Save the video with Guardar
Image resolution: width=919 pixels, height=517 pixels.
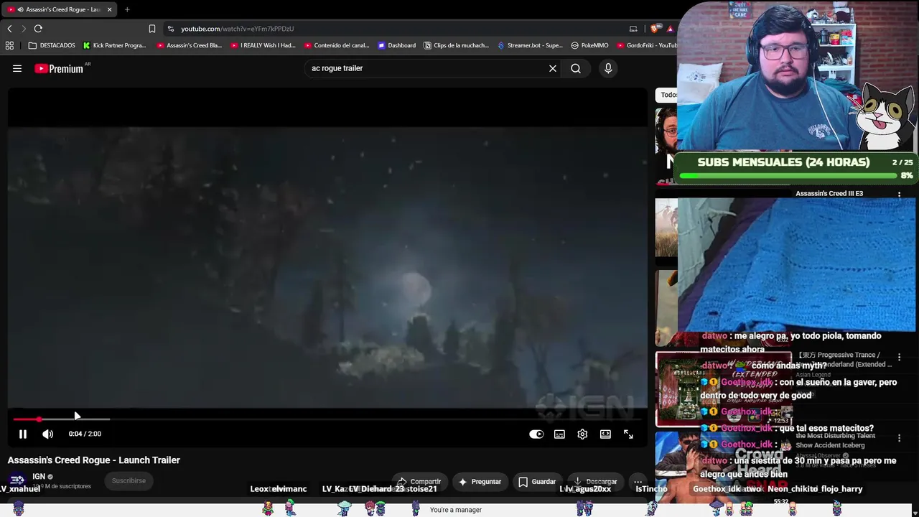click(537, 481)
